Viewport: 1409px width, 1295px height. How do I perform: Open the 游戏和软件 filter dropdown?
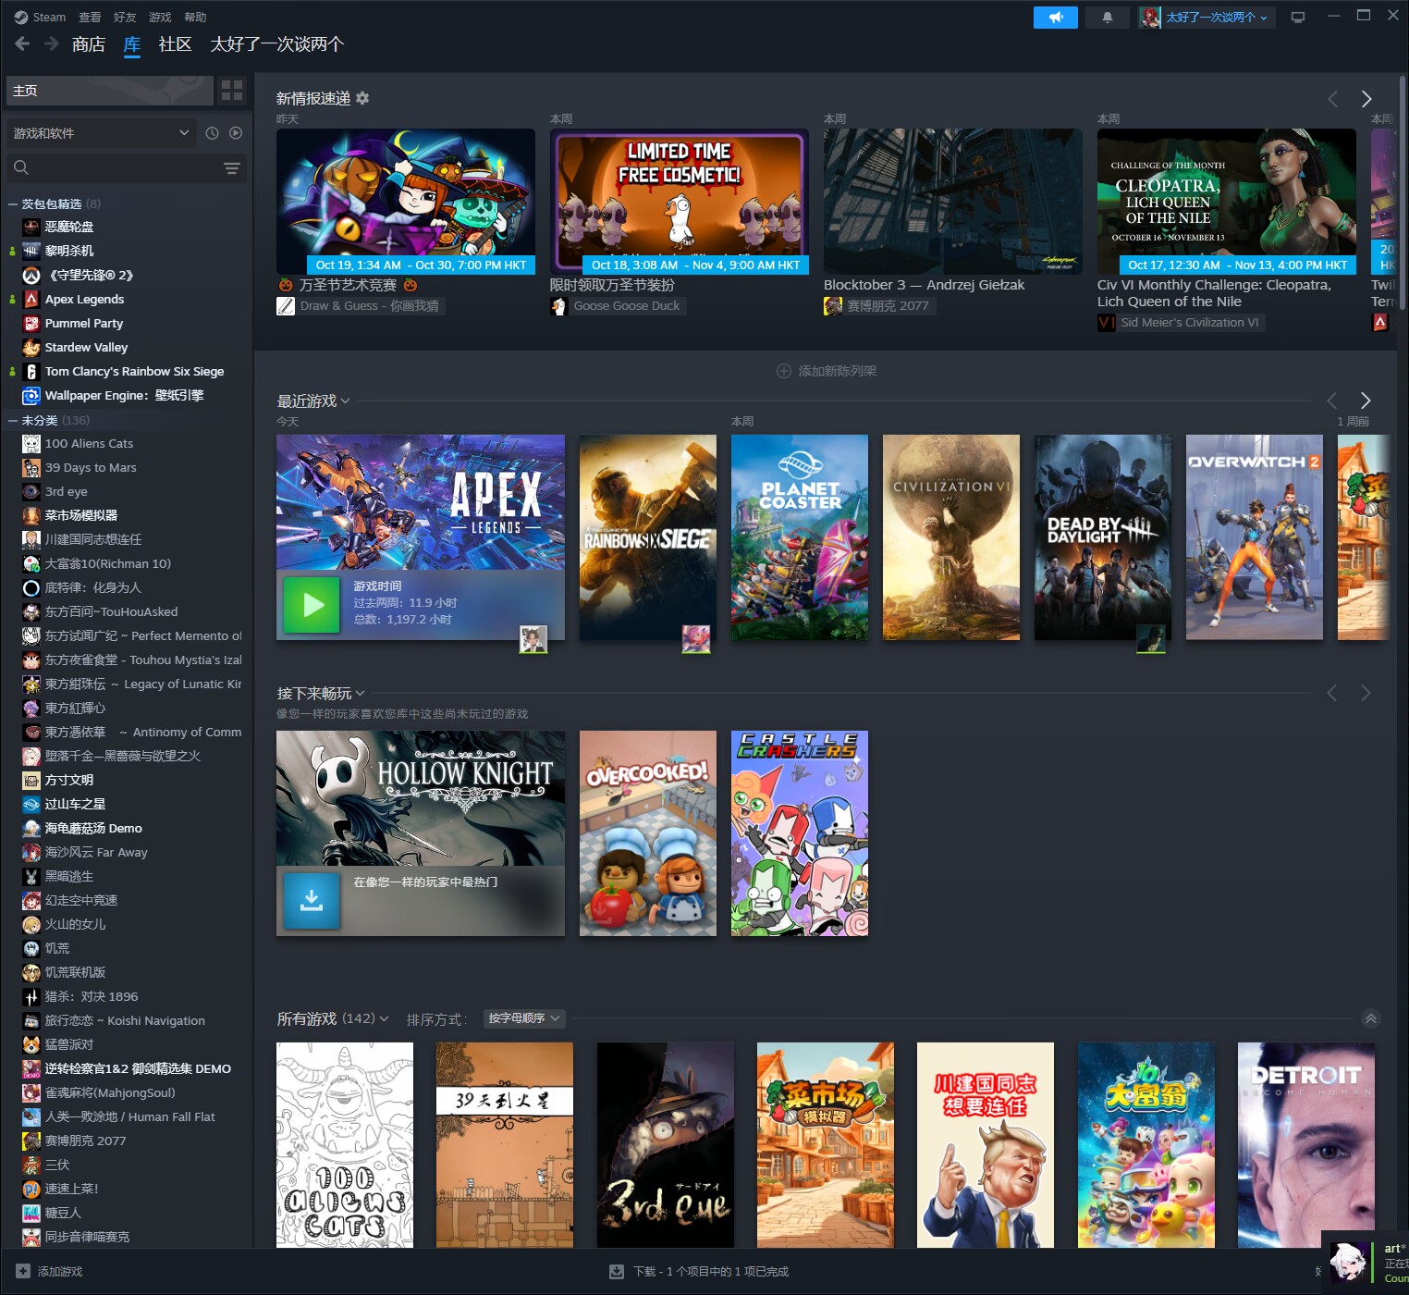(102, 133)
